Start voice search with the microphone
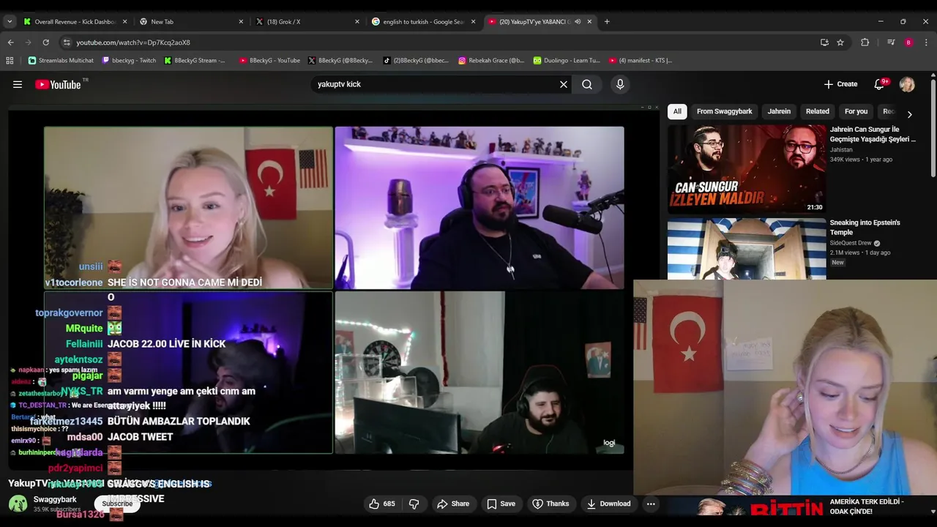Screen dimensions: 937x527 click(x=620, y=84)
